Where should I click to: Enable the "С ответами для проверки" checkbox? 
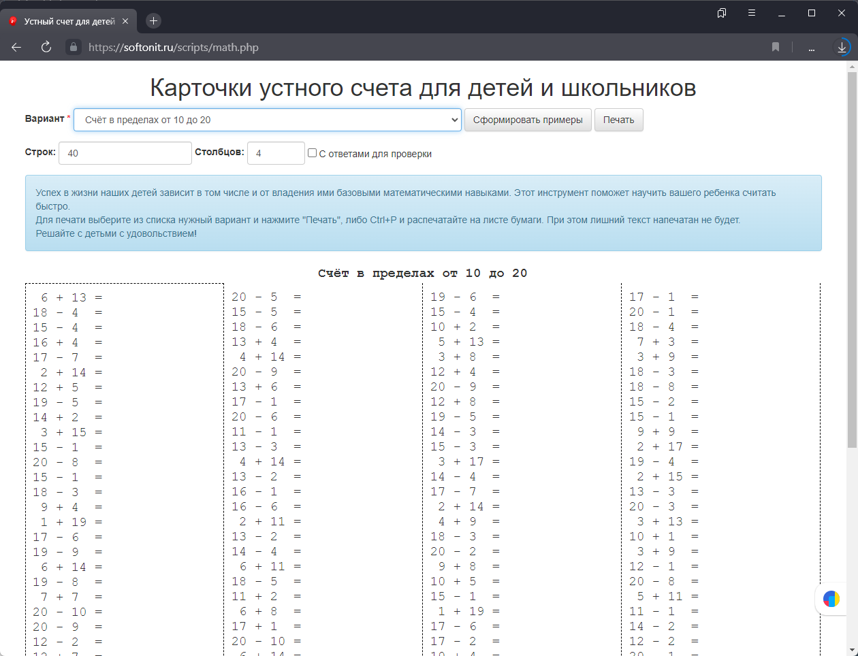[x=312, y=153]
